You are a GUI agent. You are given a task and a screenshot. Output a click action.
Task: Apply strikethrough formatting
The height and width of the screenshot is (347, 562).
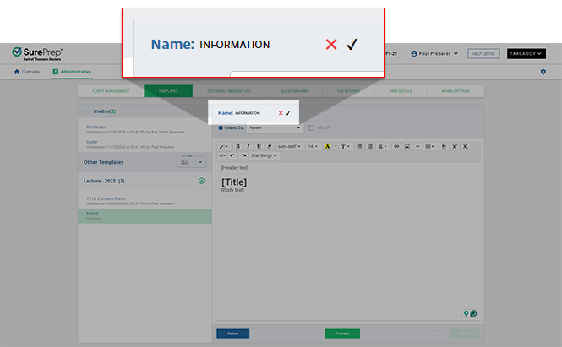(444, 146)
